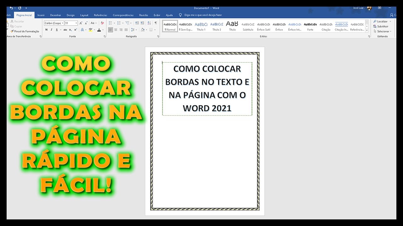Open line spacing dropdown
Image resolution: width=403 pixels, height=226 pixels.
pyautogui.click(x=134, y=30)
